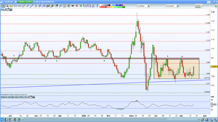The height and width of the screenshot is (122, 218).
Task: Click the info icon beside EURUSD
Action: (x=16, y=2)
